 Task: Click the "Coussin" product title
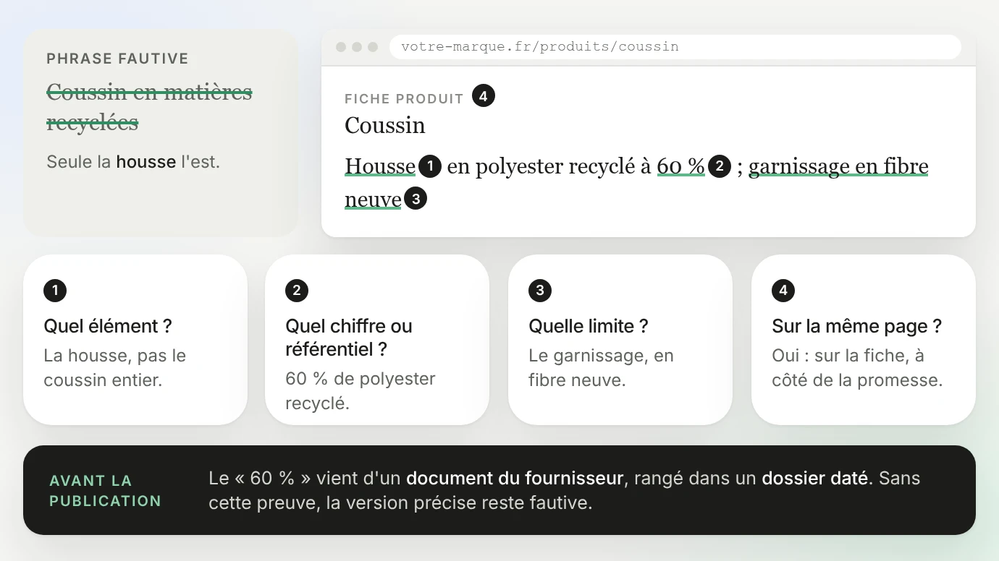click(385, 126)
